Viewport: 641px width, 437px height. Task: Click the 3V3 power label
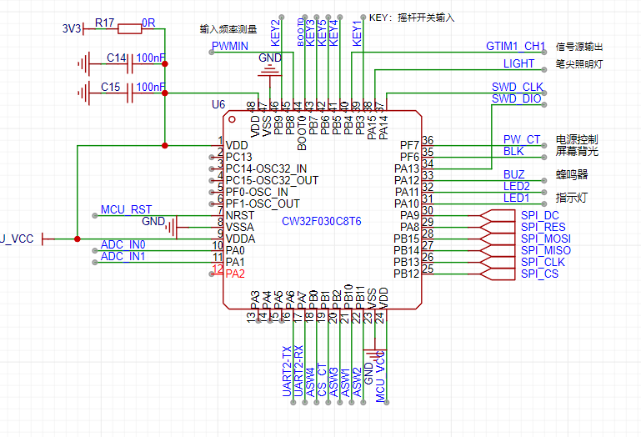[72, 28]
